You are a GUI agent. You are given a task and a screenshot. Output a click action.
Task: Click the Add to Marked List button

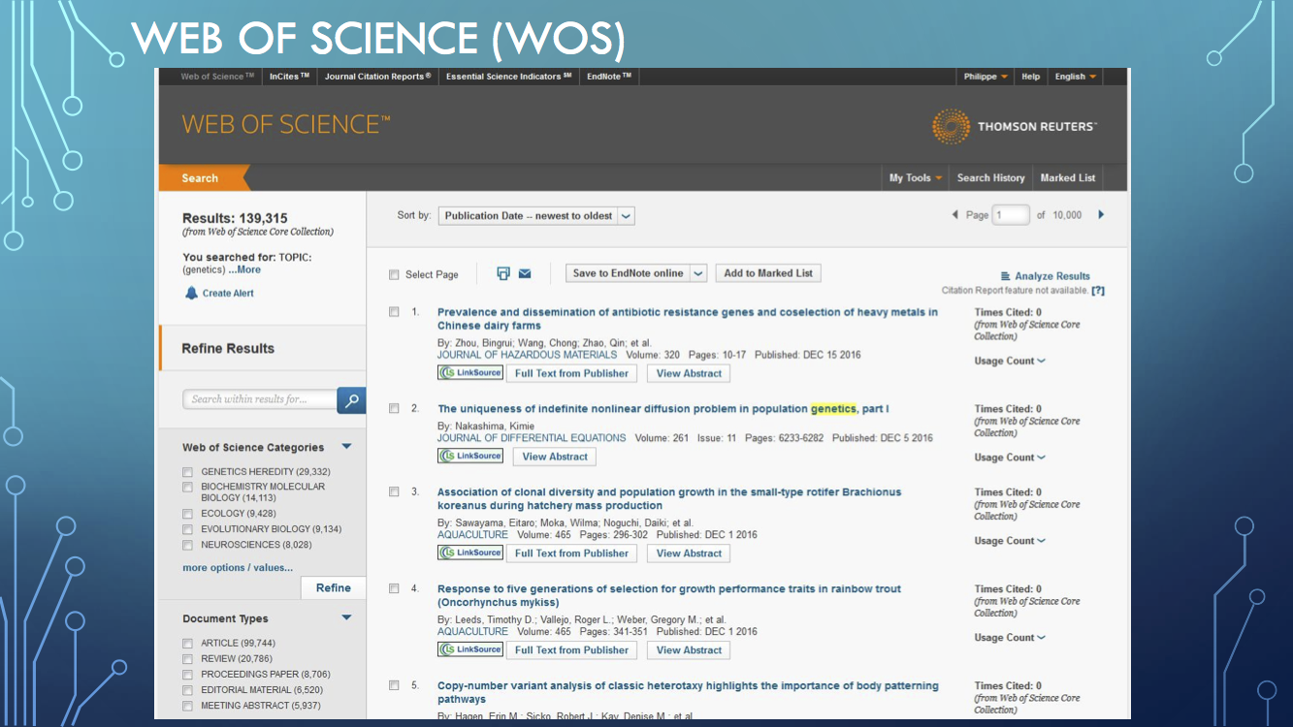click(768, 273)
